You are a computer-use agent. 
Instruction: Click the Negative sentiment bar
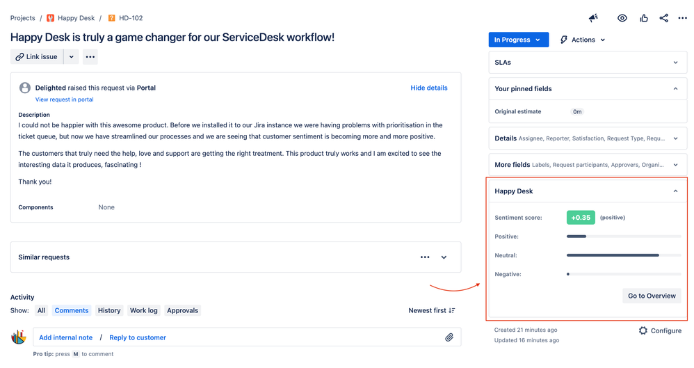pyautogui.click(x=624, y=274)
